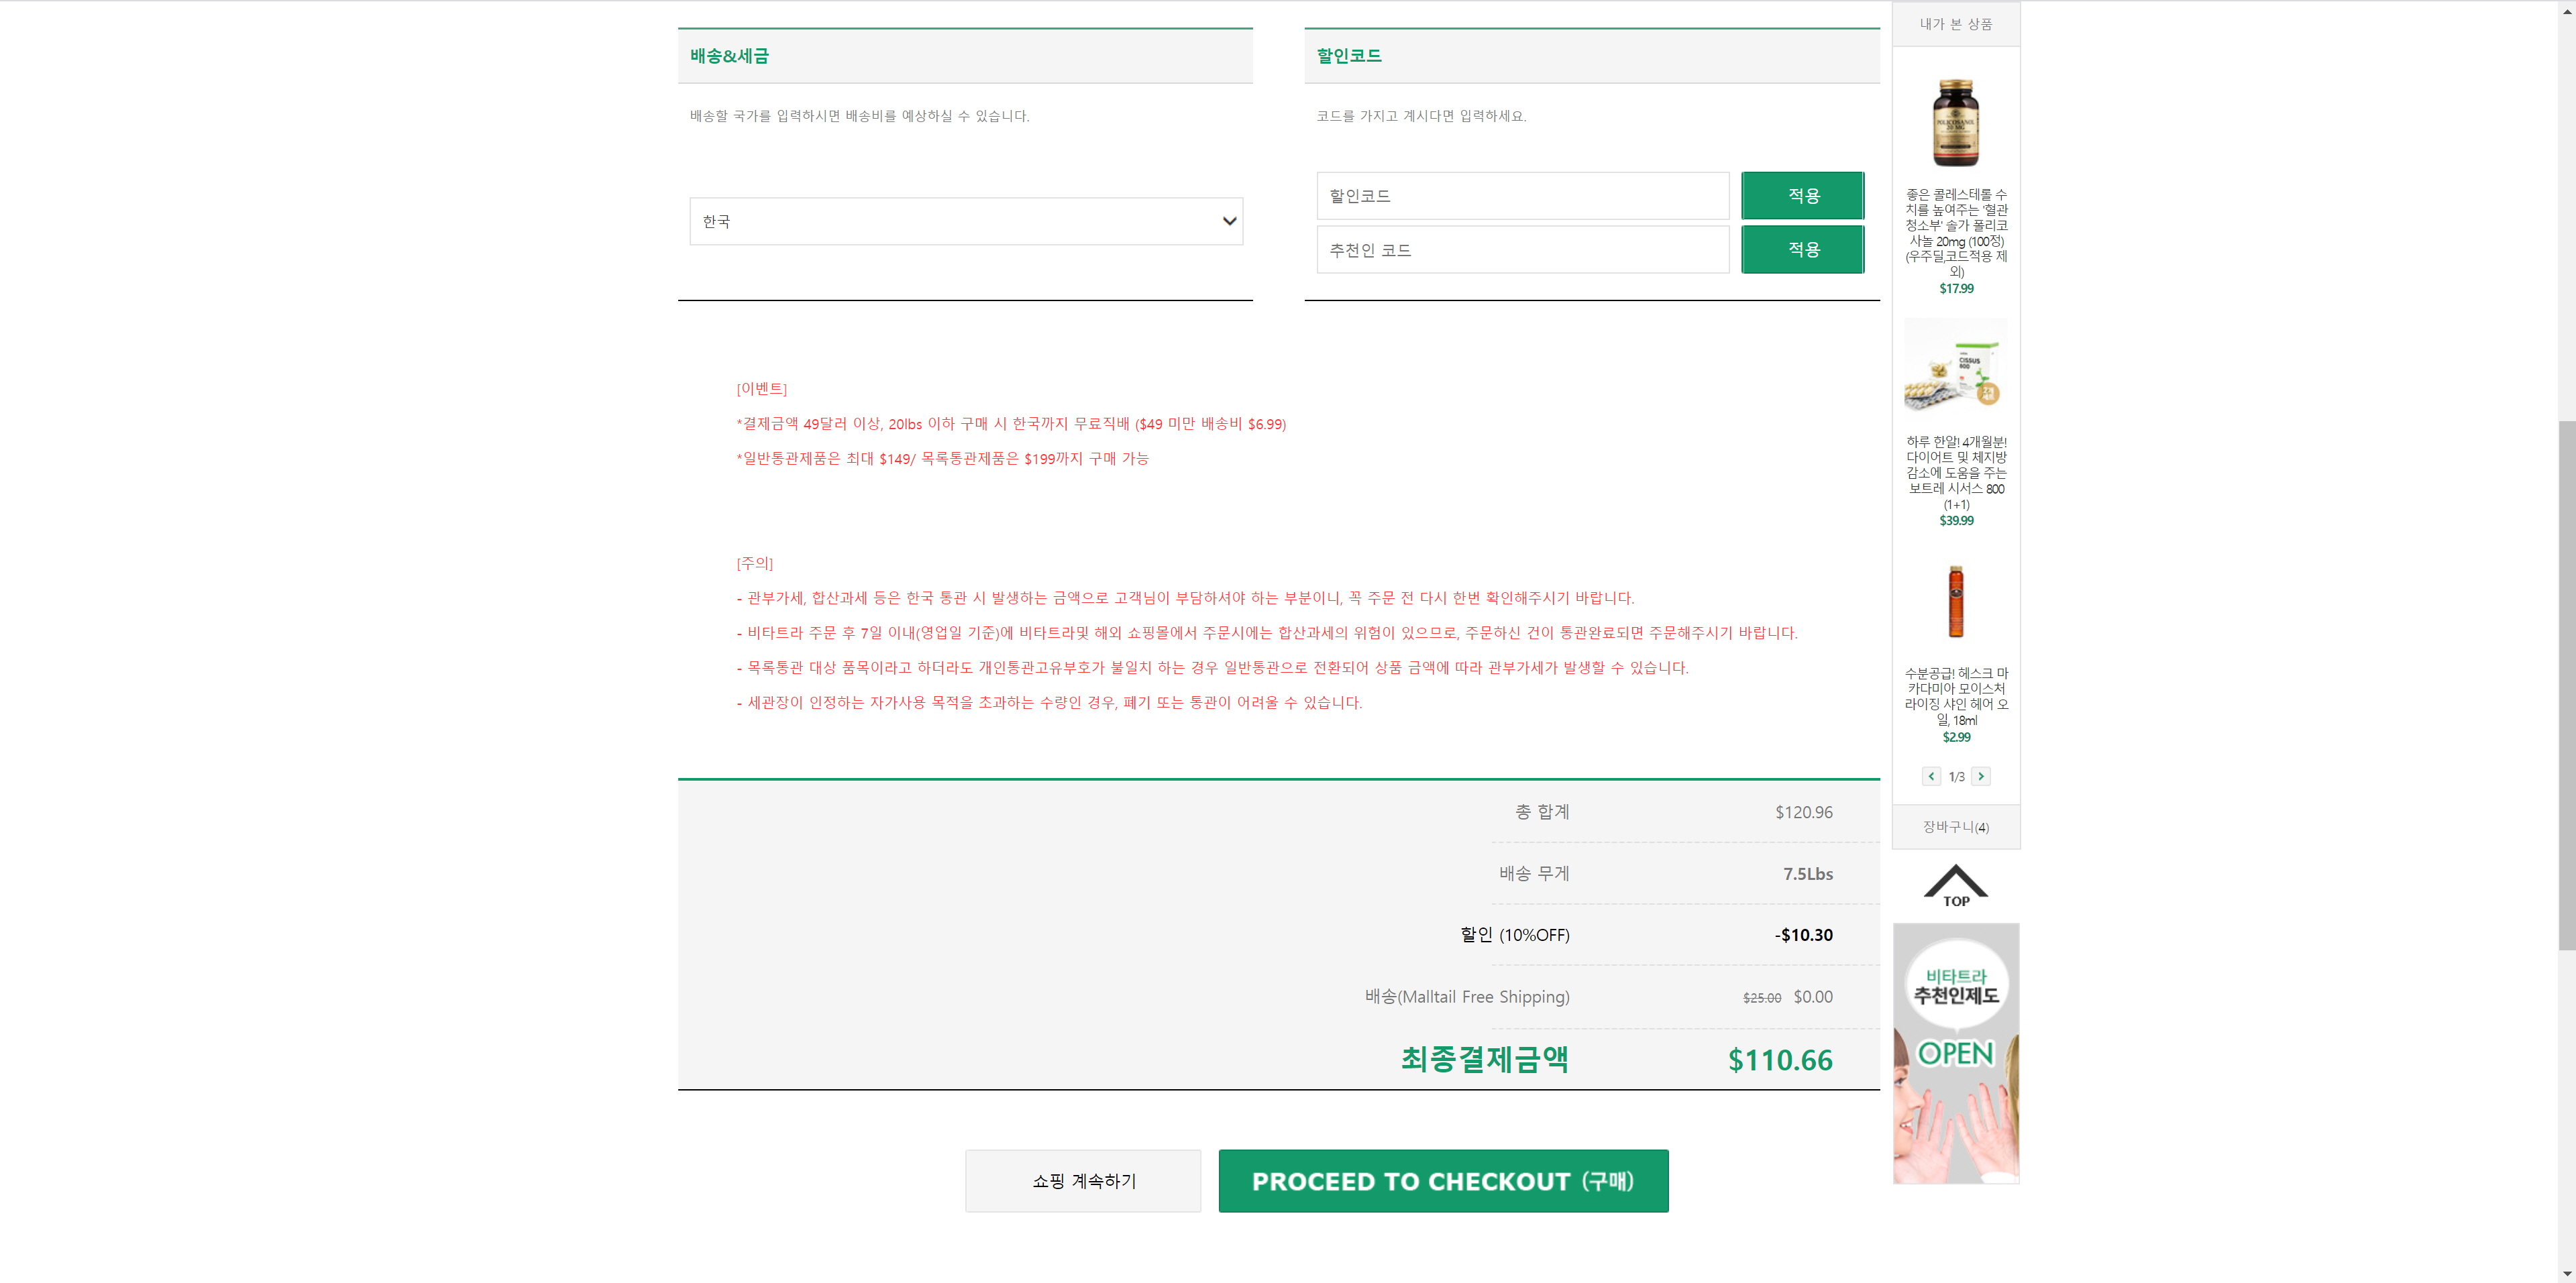Apply the referral code with 적용 button

click(x=1802, y=250)
